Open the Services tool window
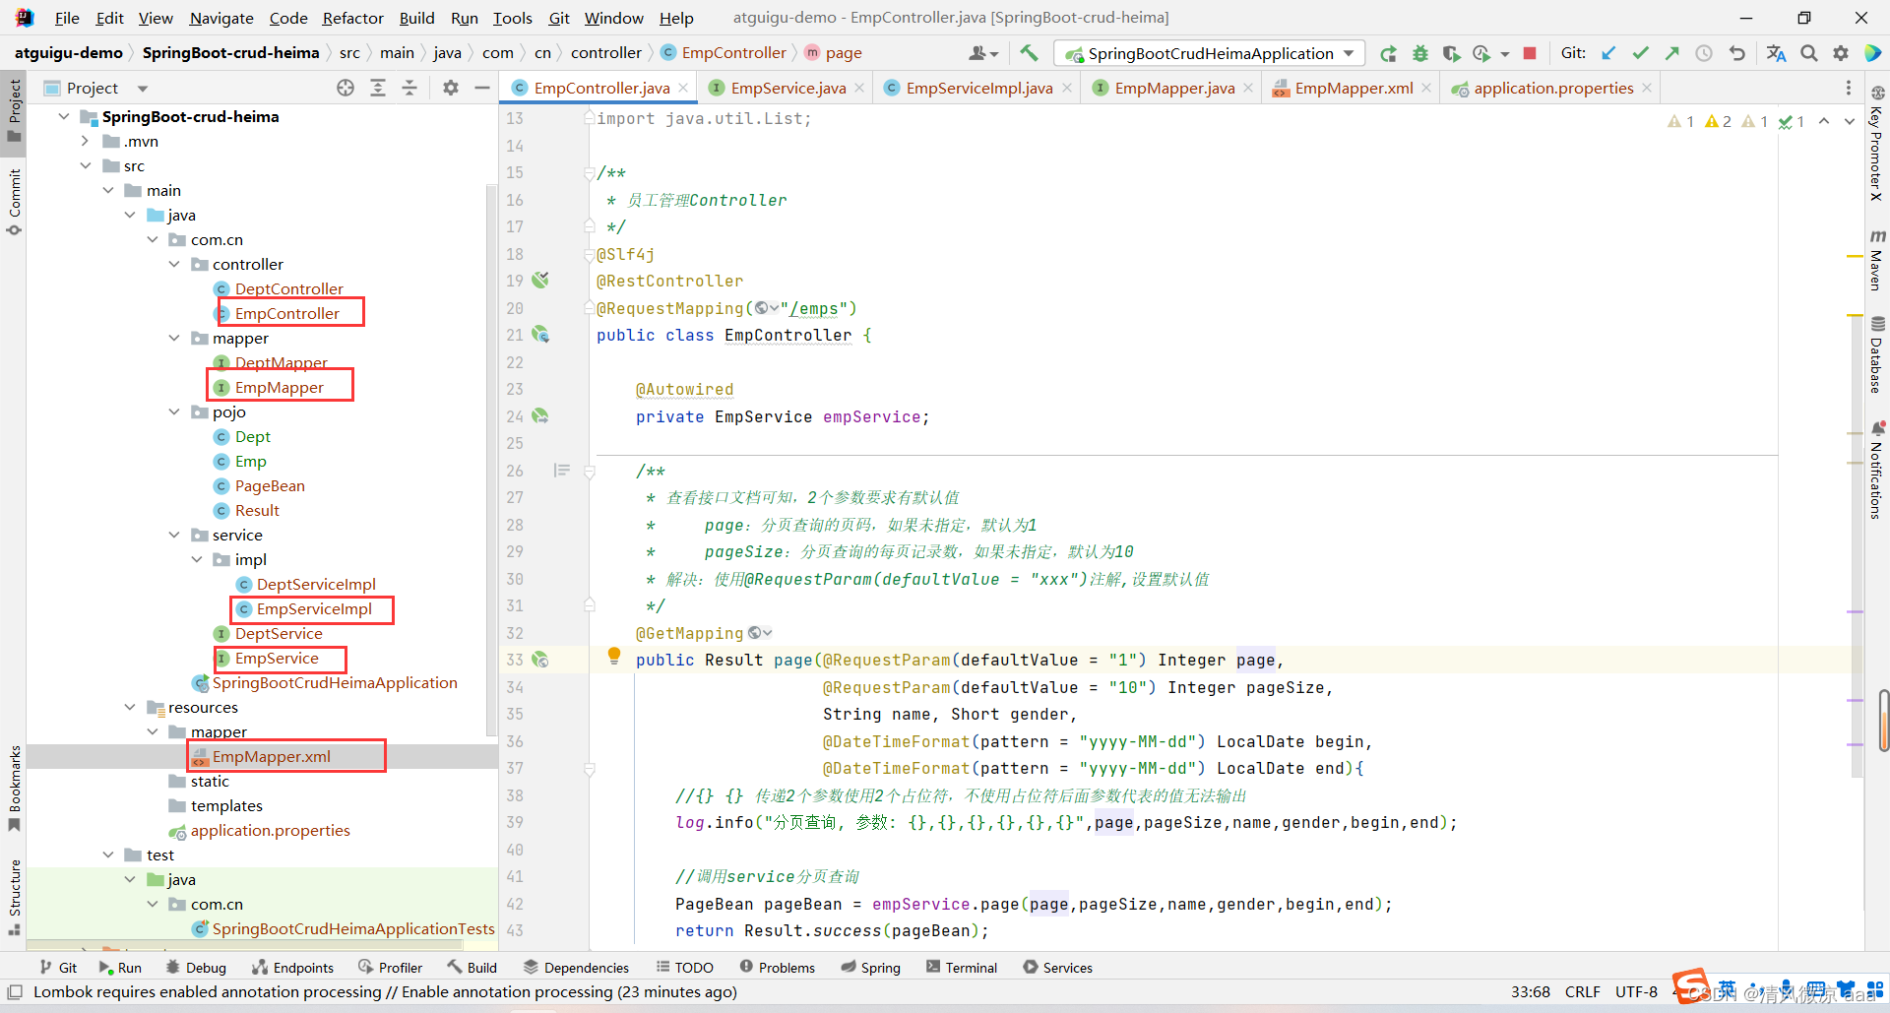The height and width of the screenshot is (1013, 1890). pos(1058,968)
